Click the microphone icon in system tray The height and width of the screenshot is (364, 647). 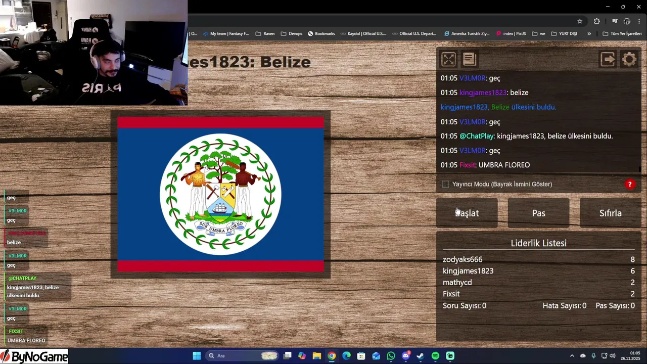coord(593,356)
